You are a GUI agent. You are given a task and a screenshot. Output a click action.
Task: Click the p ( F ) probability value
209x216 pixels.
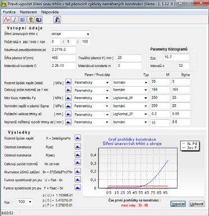(57, 205)
